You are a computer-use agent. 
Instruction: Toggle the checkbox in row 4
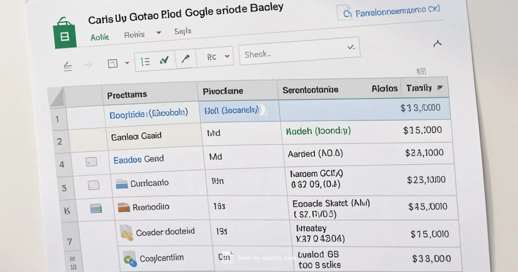(x=91, y=162)
